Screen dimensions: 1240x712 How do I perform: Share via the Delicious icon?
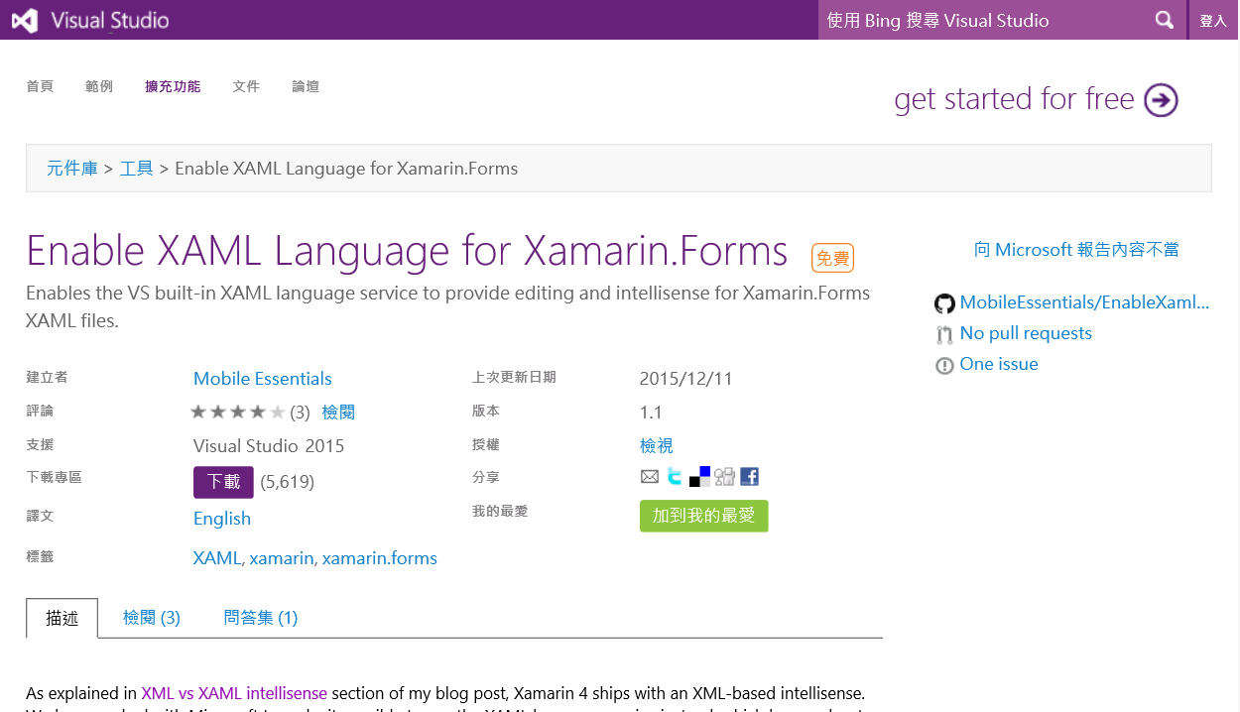pos(700,477)
